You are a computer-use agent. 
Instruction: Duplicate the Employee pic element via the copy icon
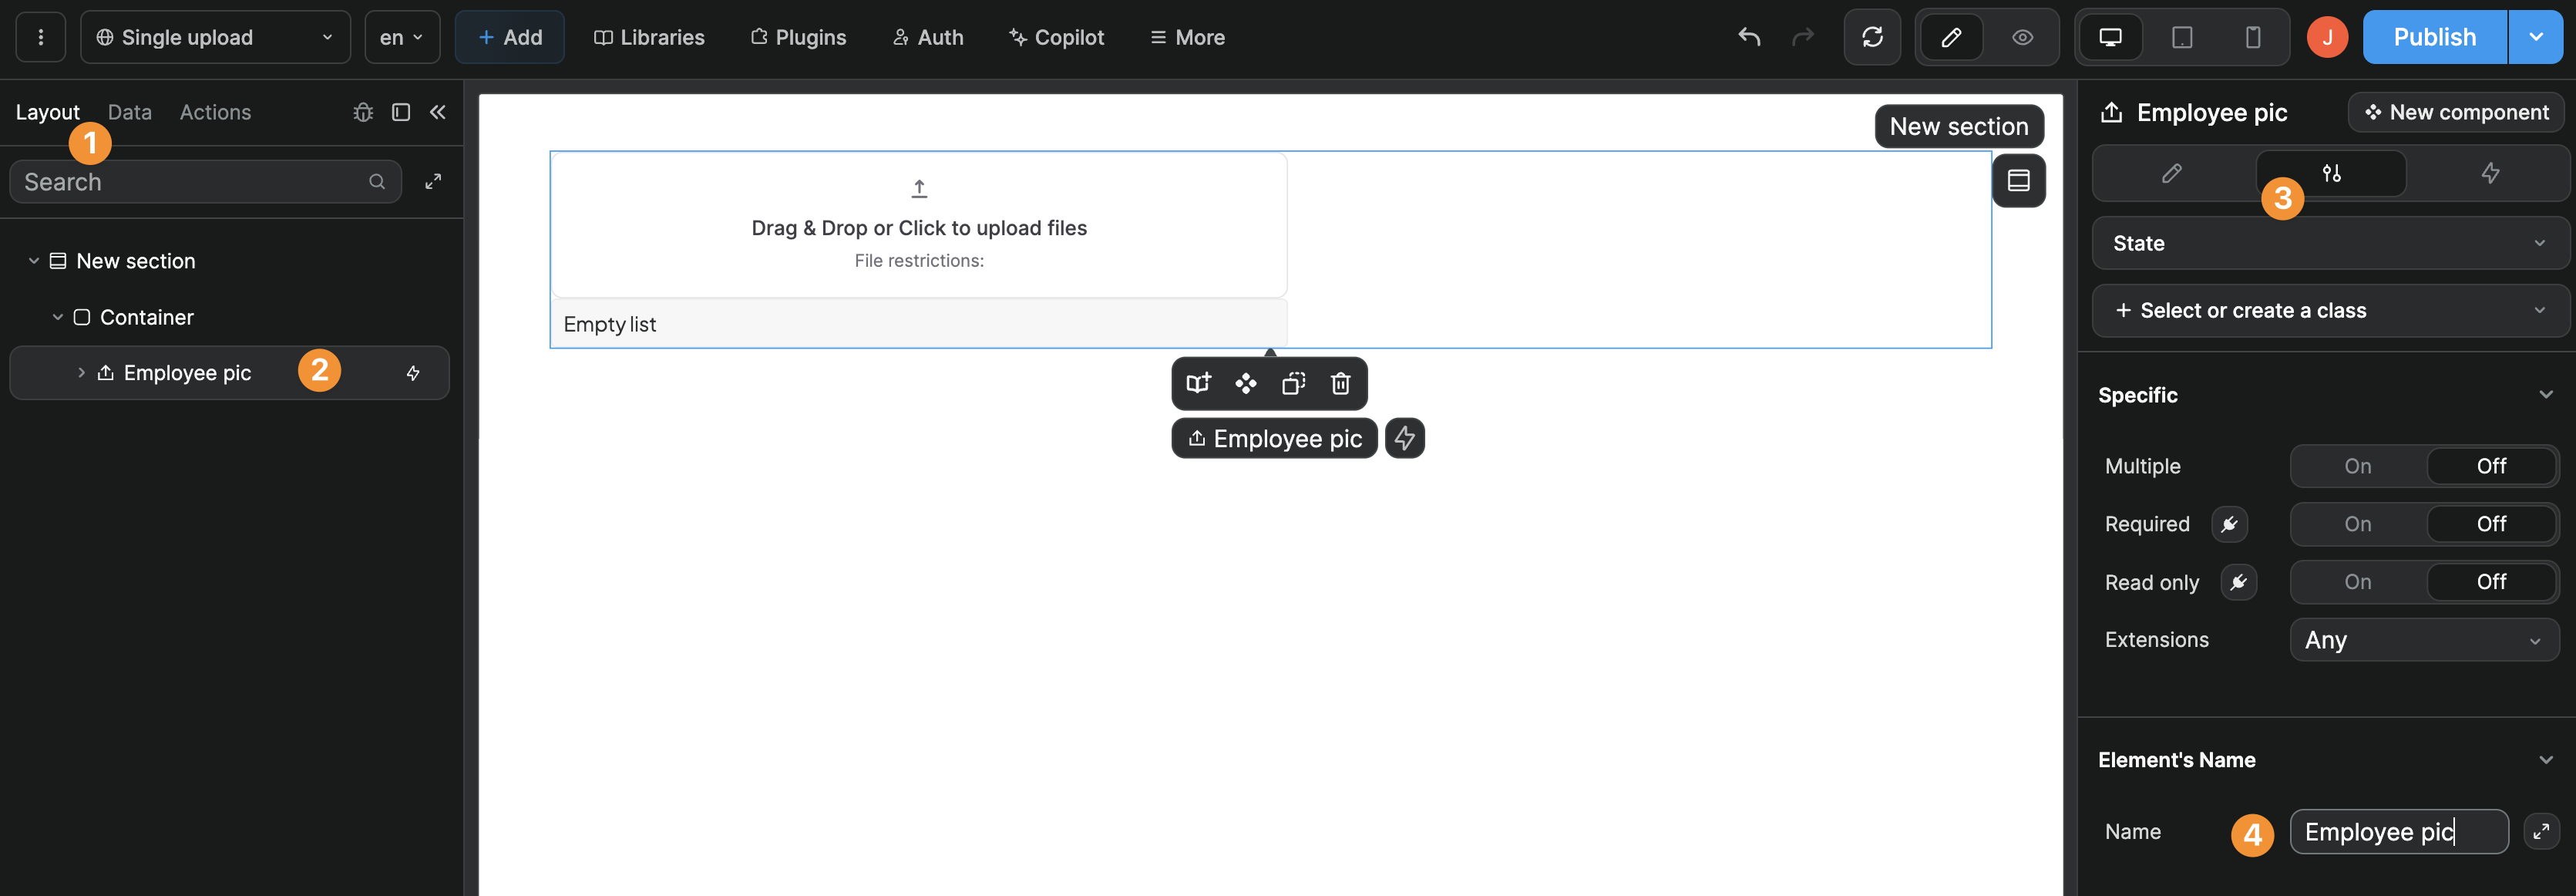1293,383
